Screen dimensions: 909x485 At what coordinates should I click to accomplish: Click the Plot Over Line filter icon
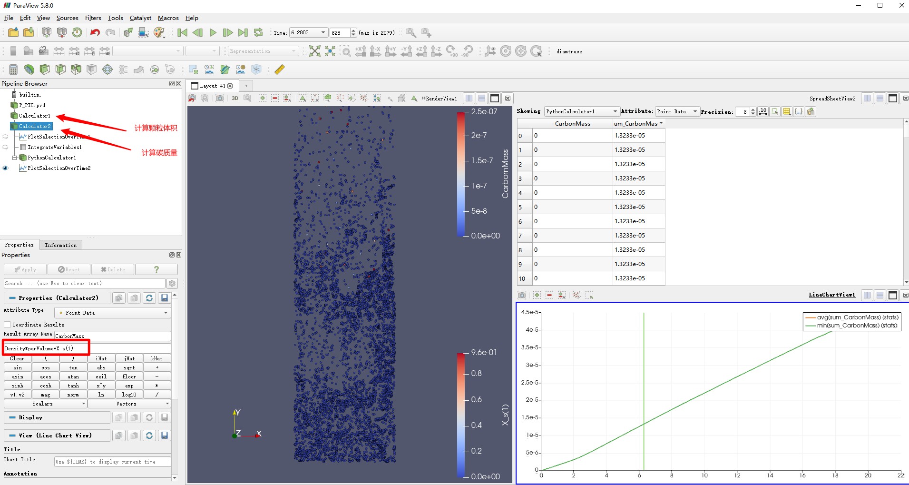pos(225,69)
